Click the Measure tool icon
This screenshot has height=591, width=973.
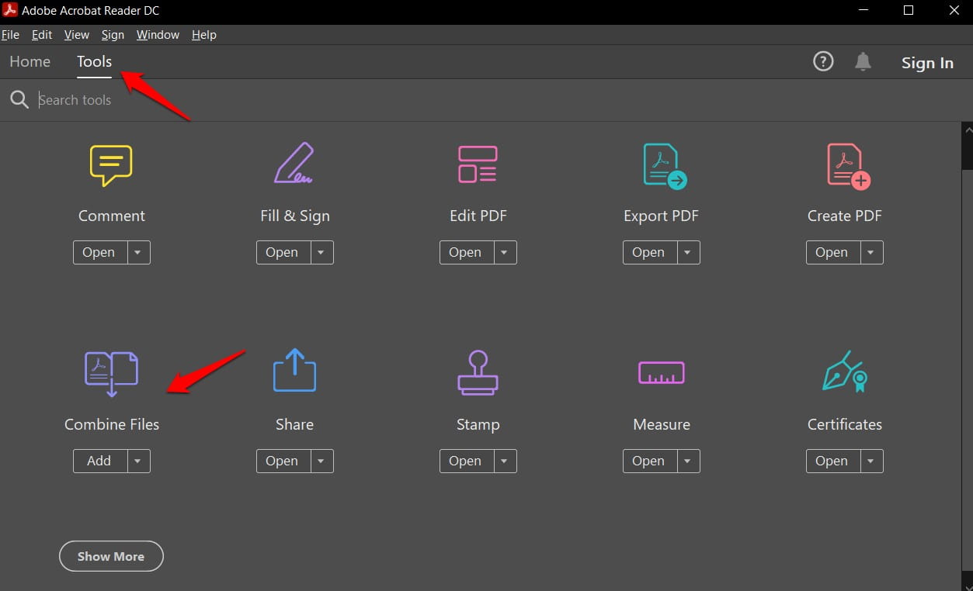[x=661, y=373]
